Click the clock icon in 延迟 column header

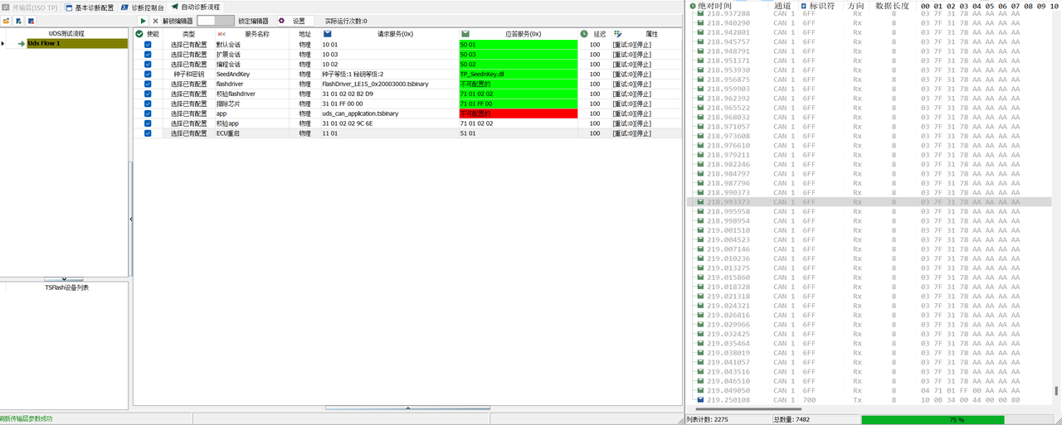pyautogui.click(x=584, y=34)
